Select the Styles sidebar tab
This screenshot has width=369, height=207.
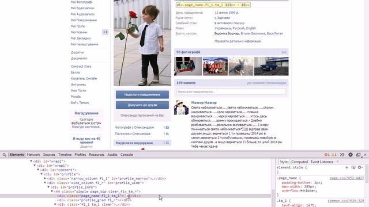(x=284, y=162)
